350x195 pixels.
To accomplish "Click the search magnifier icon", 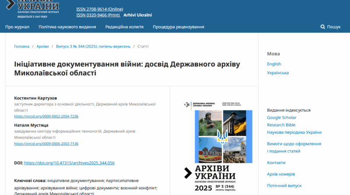I will [322, 27].
